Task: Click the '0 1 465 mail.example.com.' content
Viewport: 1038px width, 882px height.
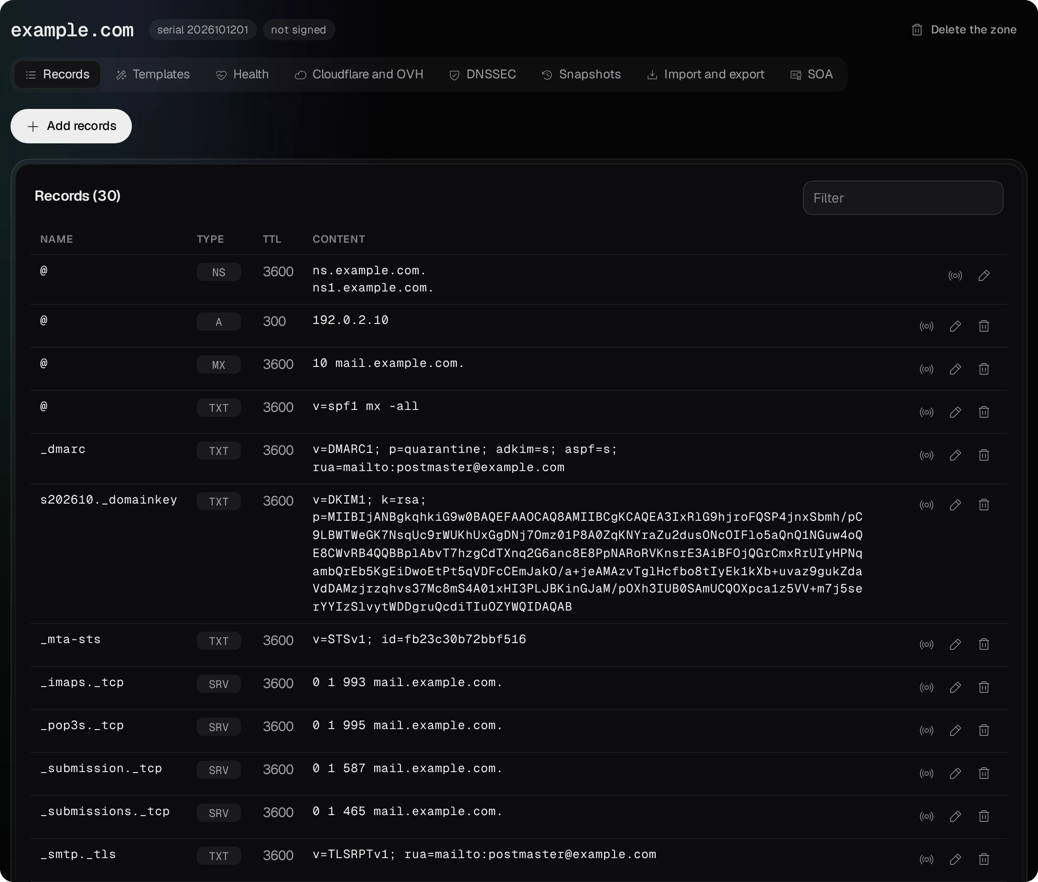Action: pyautogui.click(x=407, y=811)
